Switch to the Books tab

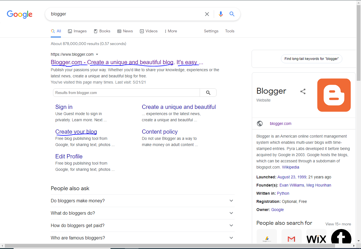[x=102, y=31]
